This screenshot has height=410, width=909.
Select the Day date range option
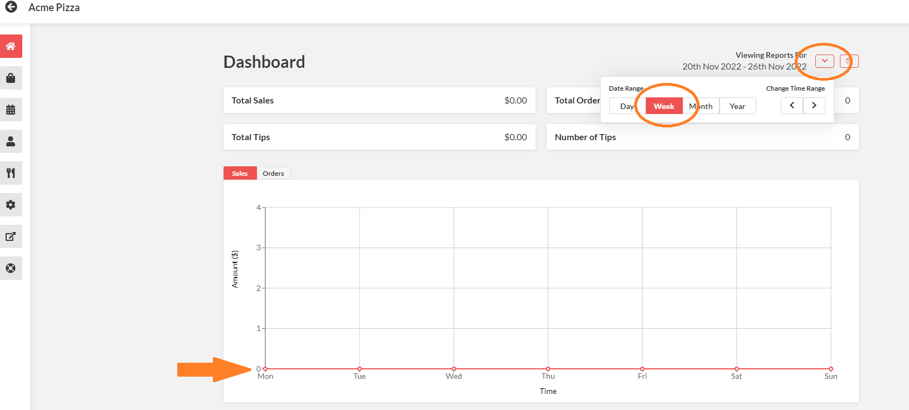(627, 106)
